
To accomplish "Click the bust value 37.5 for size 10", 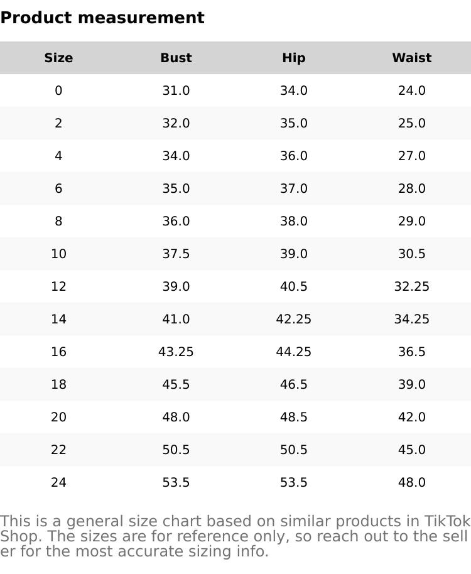I will pyautogui.click(x=176, y=254).
